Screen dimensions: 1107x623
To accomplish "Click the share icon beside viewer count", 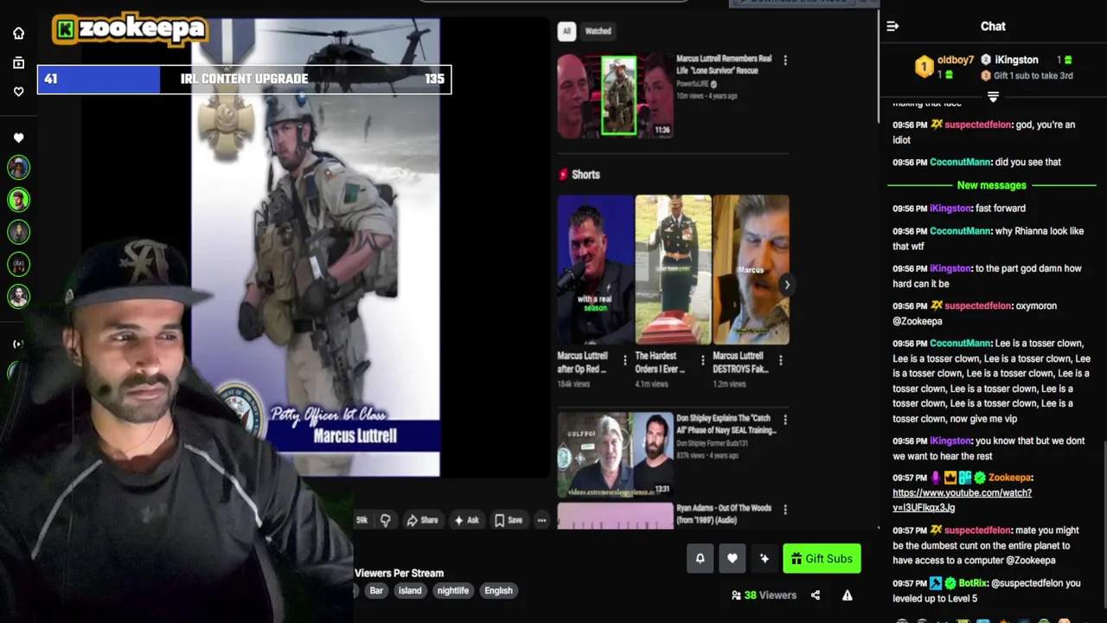I will pyautogui.click(x=816, y=595).
